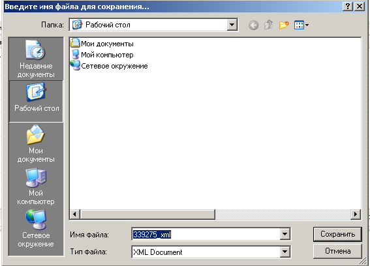The width and height of the screenshot is (370, 266).
Task: Click the horizontal scrollbar thumb
Action: (x=147, y=214)
